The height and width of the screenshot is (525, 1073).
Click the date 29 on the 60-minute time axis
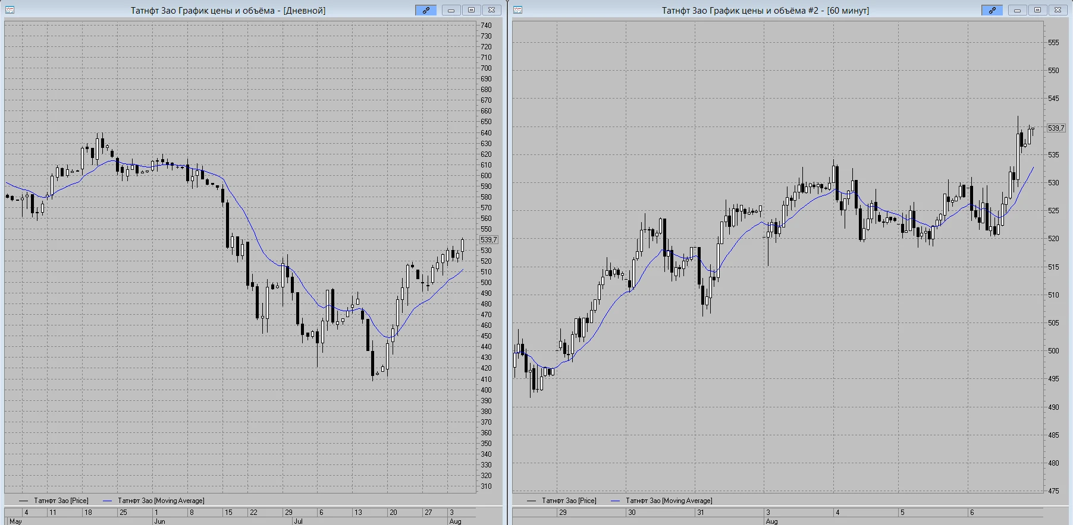point(563,513)
